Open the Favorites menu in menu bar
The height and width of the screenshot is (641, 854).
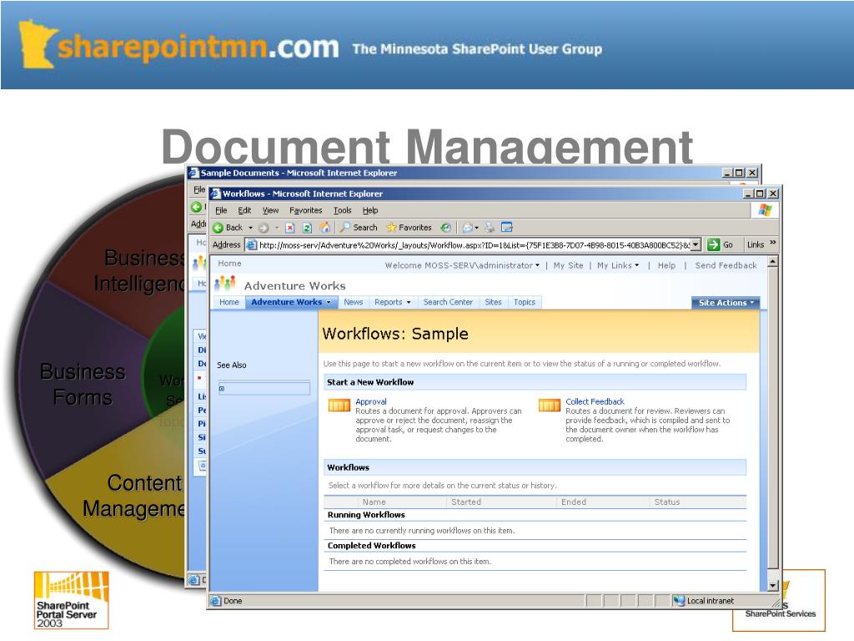(305, 210)
